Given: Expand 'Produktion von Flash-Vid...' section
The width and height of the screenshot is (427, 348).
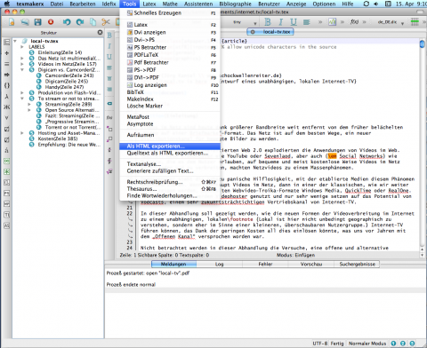Looking at the screenshot, I should point(22,92).
